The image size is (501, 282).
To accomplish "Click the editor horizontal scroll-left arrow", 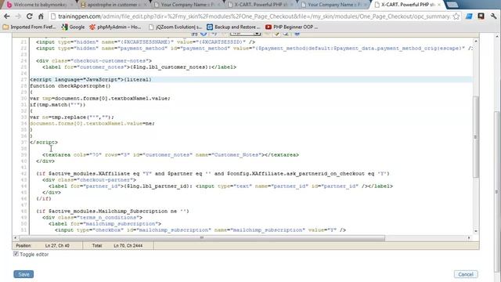I will 15,237.
